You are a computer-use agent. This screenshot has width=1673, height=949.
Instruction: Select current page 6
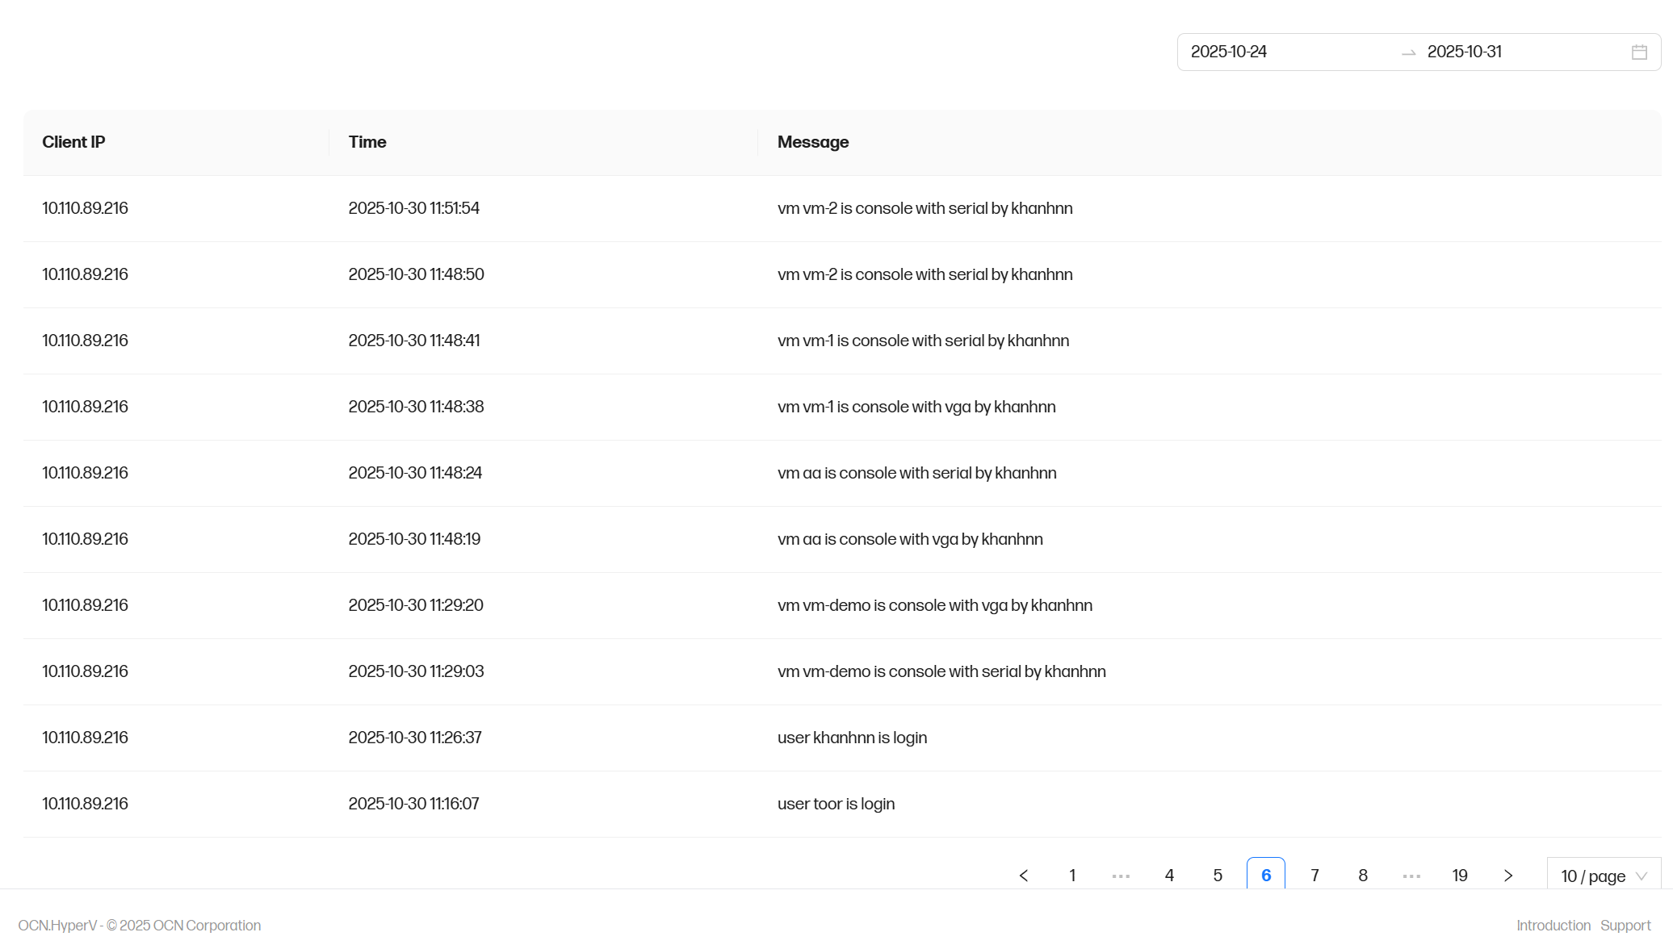click(1266, 876)
